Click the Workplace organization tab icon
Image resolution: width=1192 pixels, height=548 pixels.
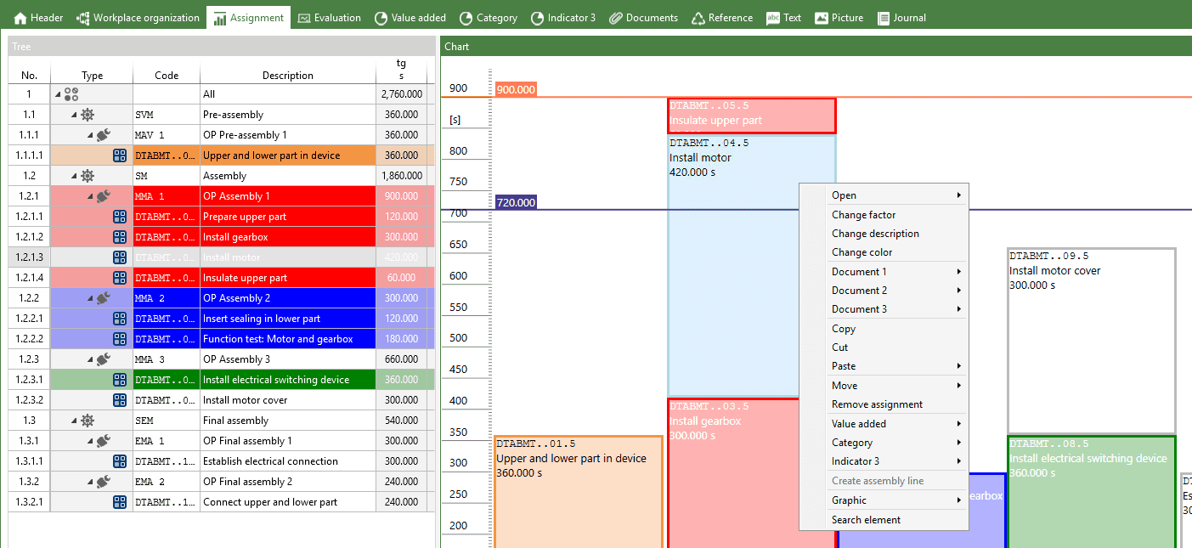(83, 18)
